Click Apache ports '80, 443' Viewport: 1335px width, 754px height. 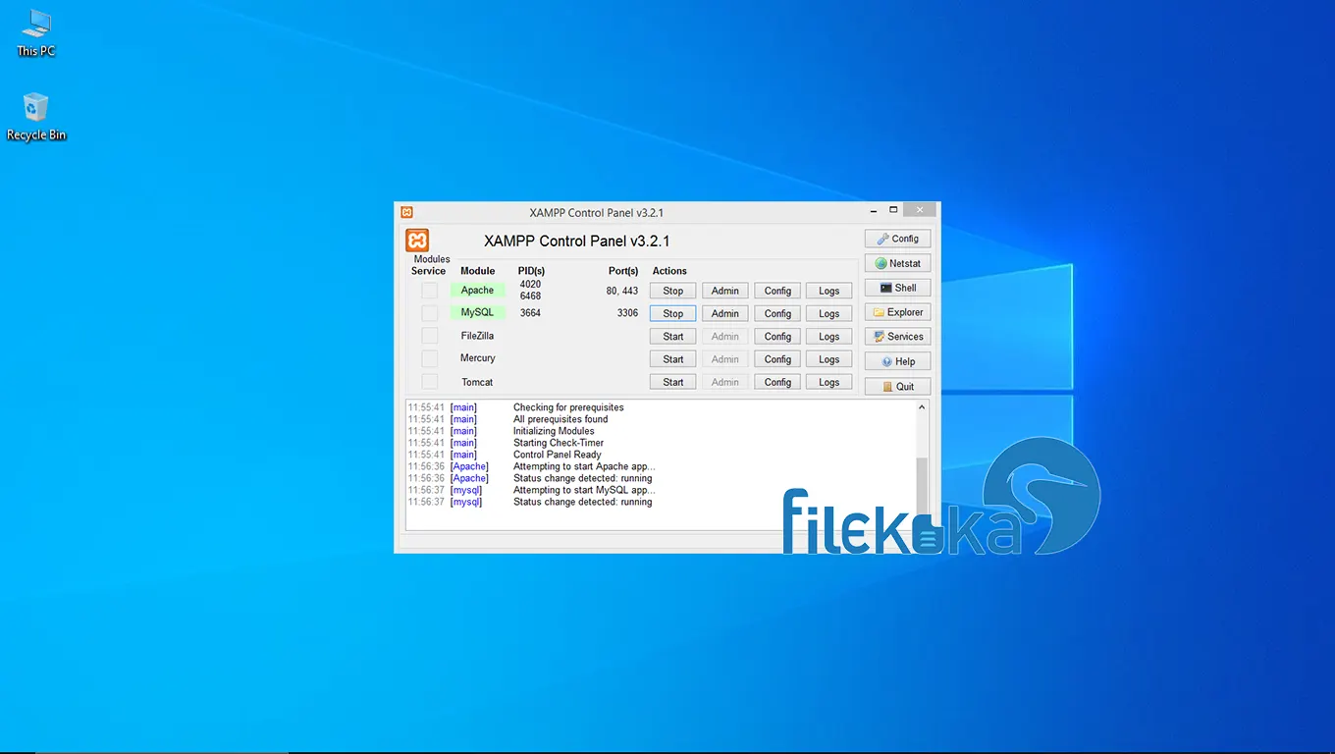click(622, 291)
